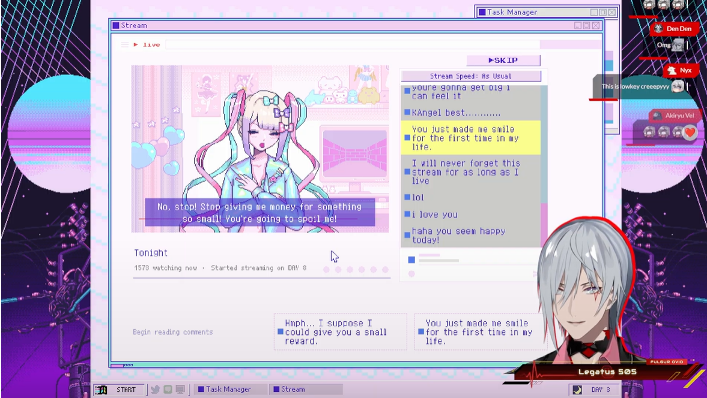Open the monitor icon in taskbar
The image size is (707, 398).
click(x=180, y=390)
